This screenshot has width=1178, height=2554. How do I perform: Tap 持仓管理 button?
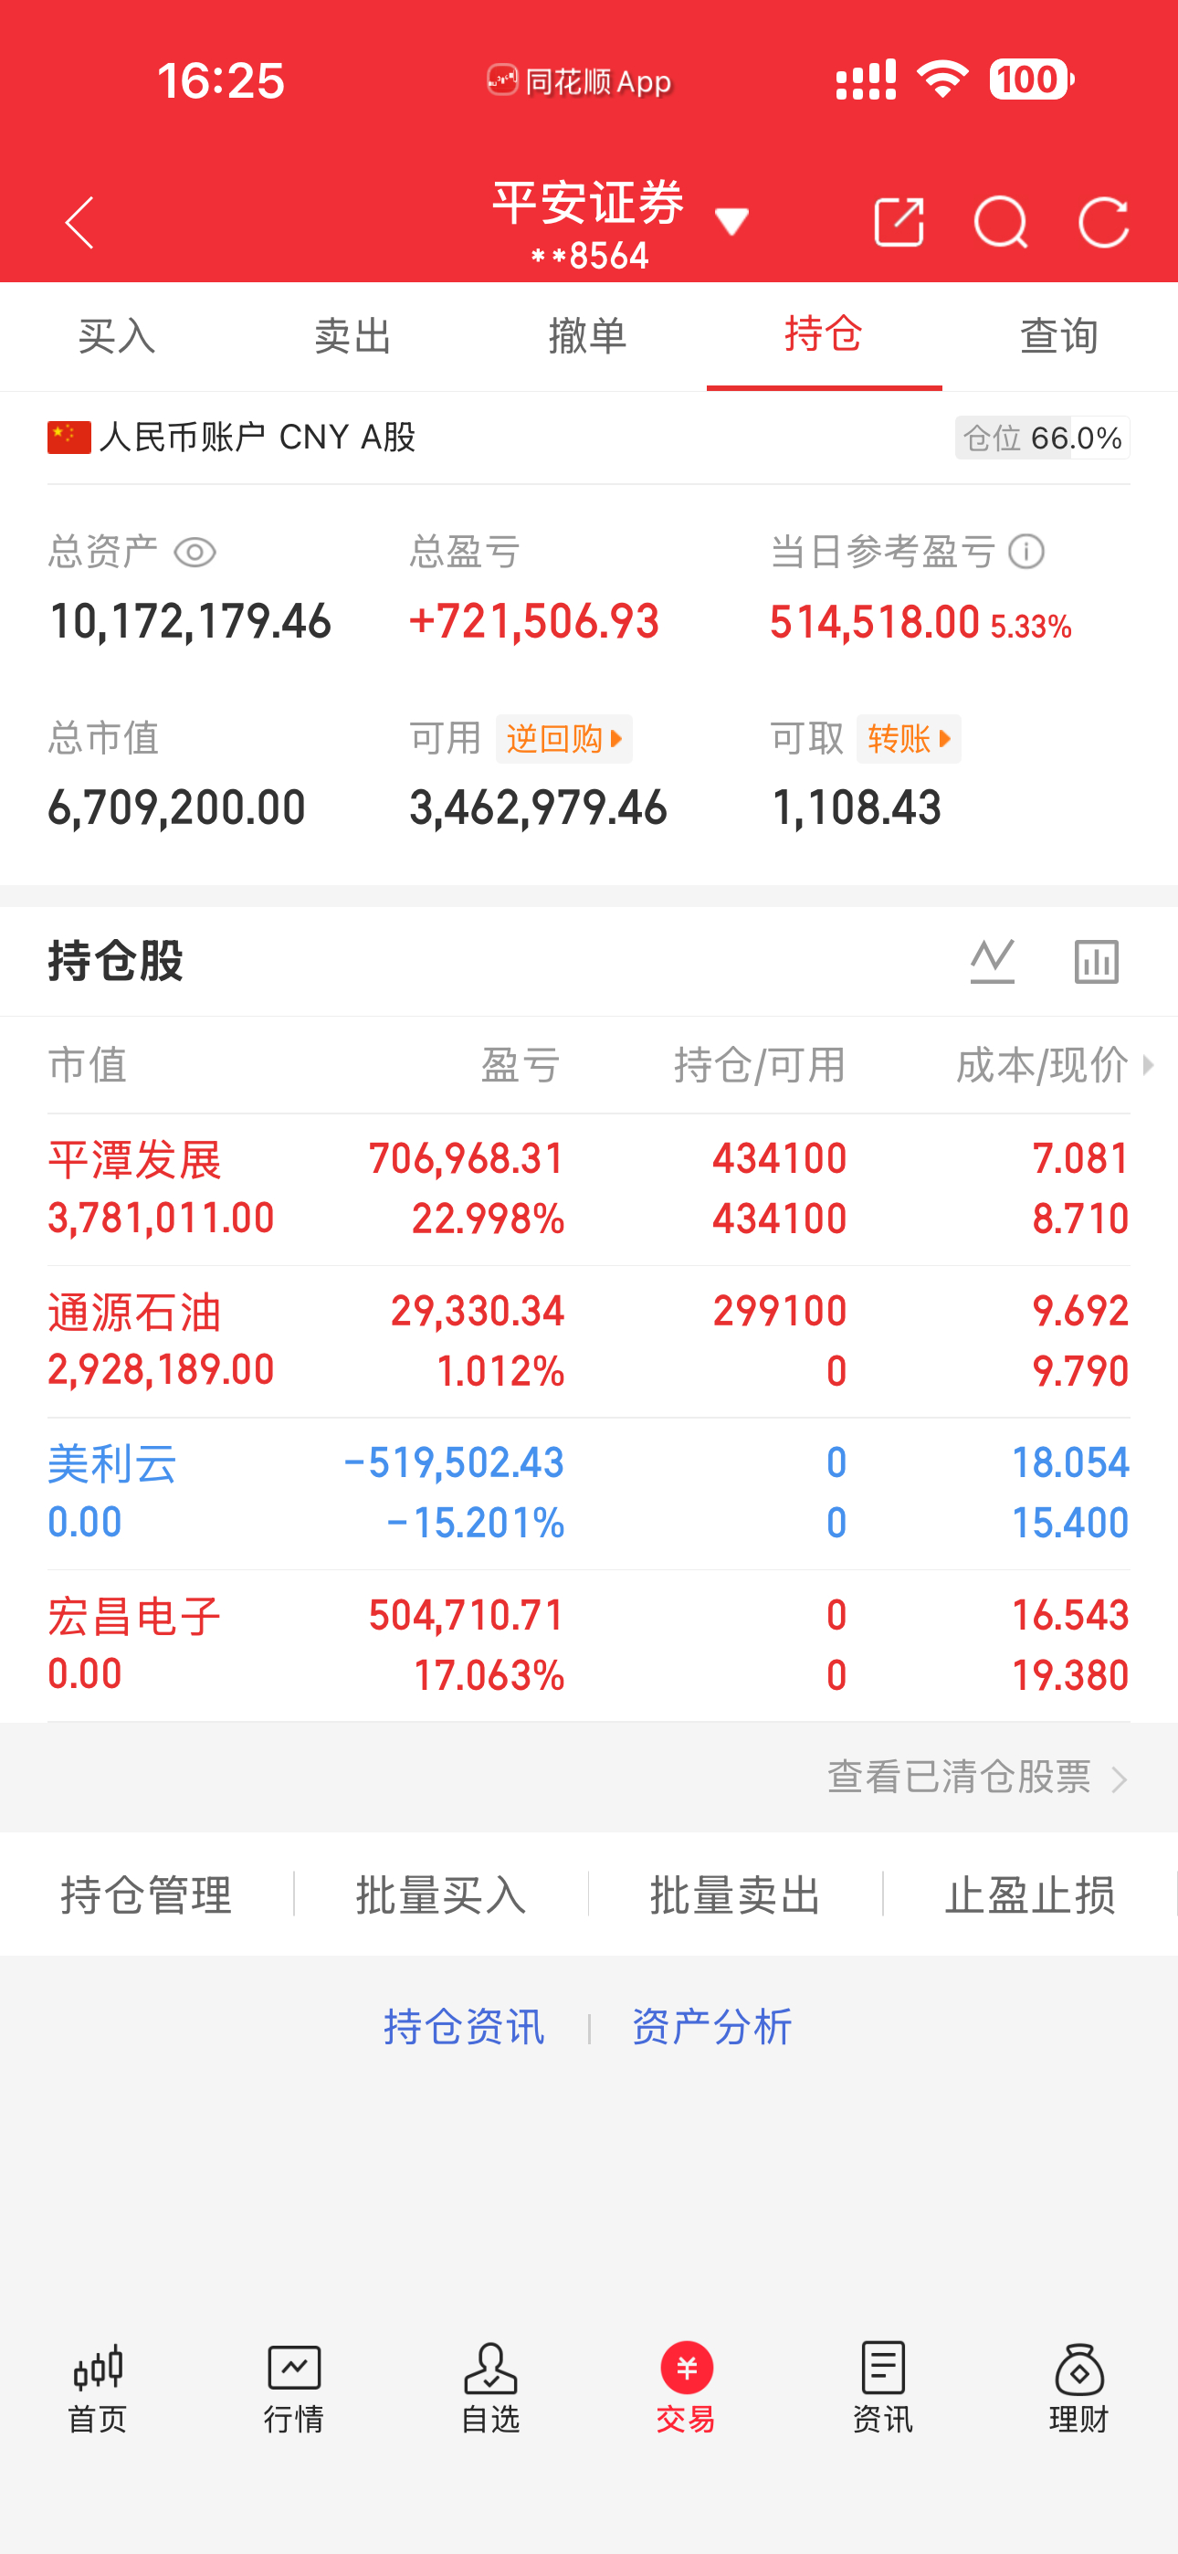(x=147, y=1894)
